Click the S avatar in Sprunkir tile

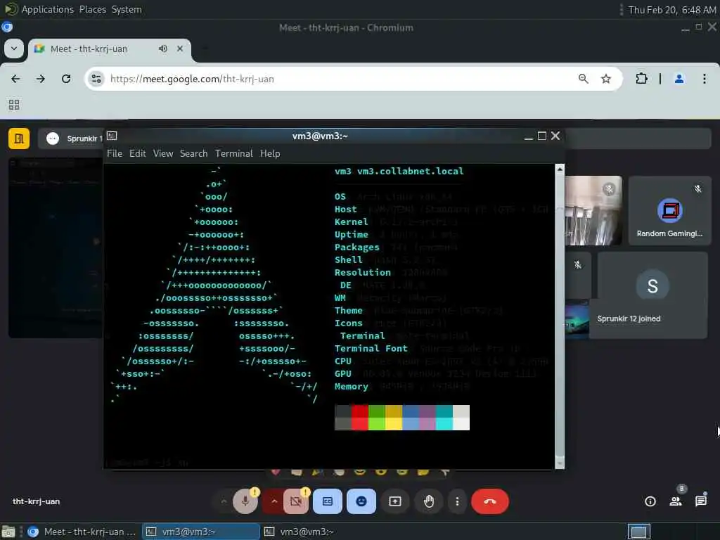pyautogui.click(x=652, y=285)
